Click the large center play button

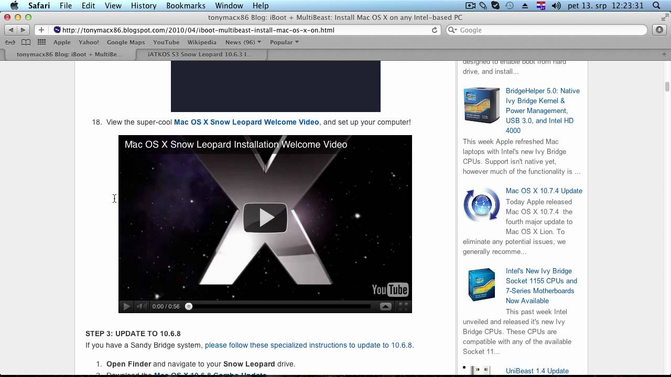pyautogui.click(x=265, y=217)
